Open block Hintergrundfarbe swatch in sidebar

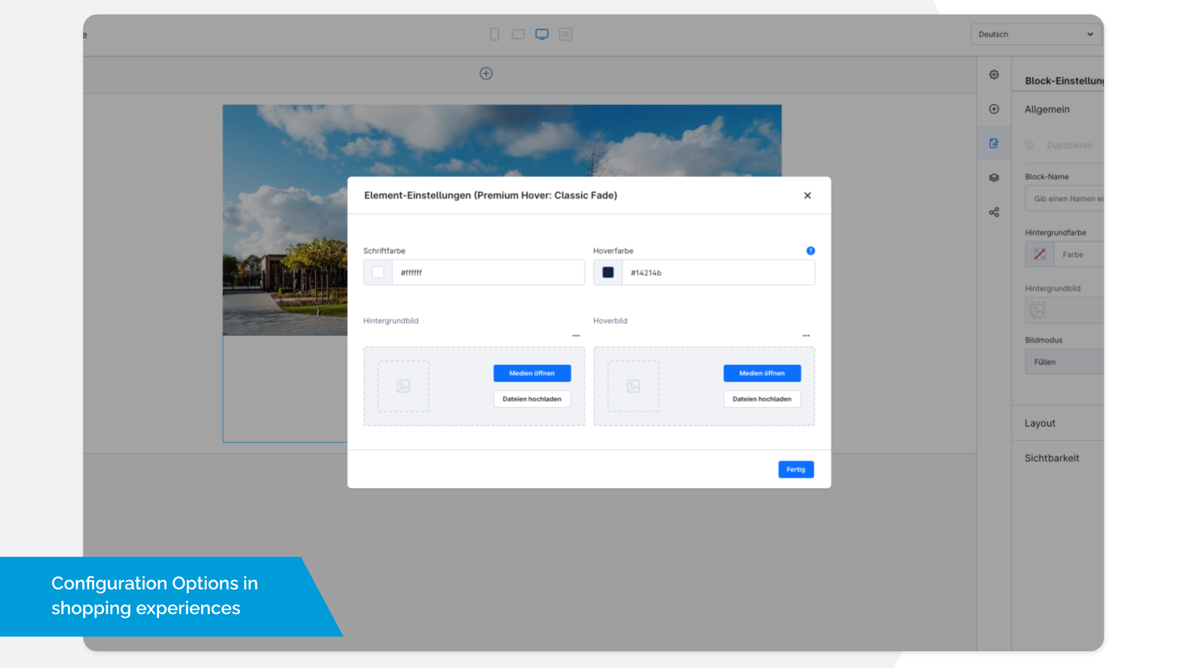(1039, 254)
